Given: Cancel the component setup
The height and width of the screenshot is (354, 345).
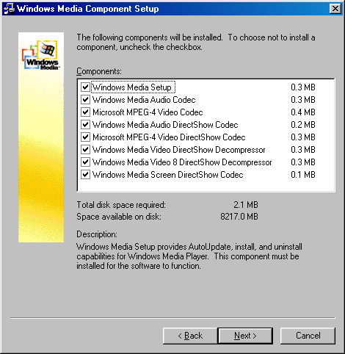Looking at the screenshot, I should (308, 336).
